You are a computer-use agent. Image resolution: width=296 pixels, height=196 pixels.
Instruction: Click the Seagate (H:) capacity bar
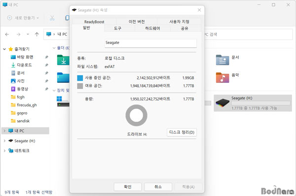point(260,103)
